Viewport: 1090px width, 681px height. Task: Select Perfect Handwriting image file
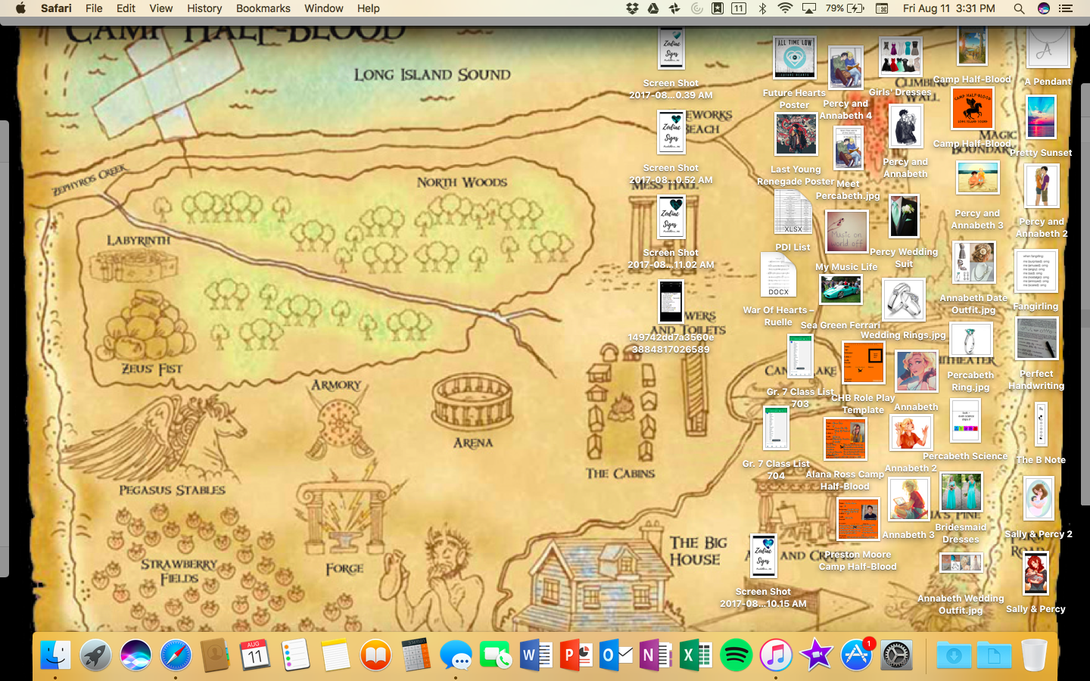pos(1037,338)
